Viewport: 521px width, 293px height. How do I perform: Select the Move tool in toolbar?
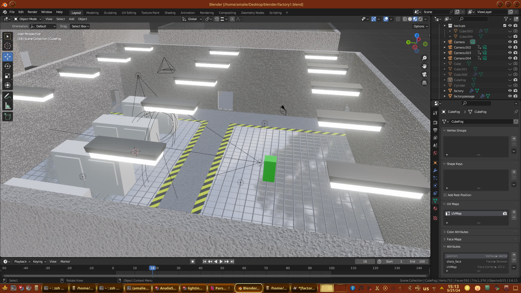tap(8, 57)
